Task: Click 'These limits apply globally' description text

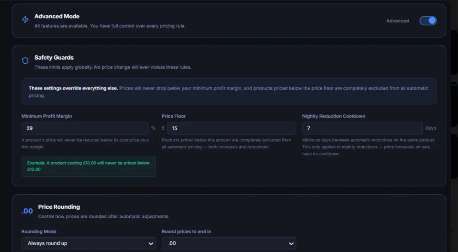Action: pyautogui.click(x=113, y=67)
